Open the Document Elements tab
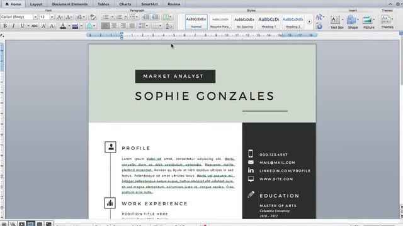 (x=70, y=4)
